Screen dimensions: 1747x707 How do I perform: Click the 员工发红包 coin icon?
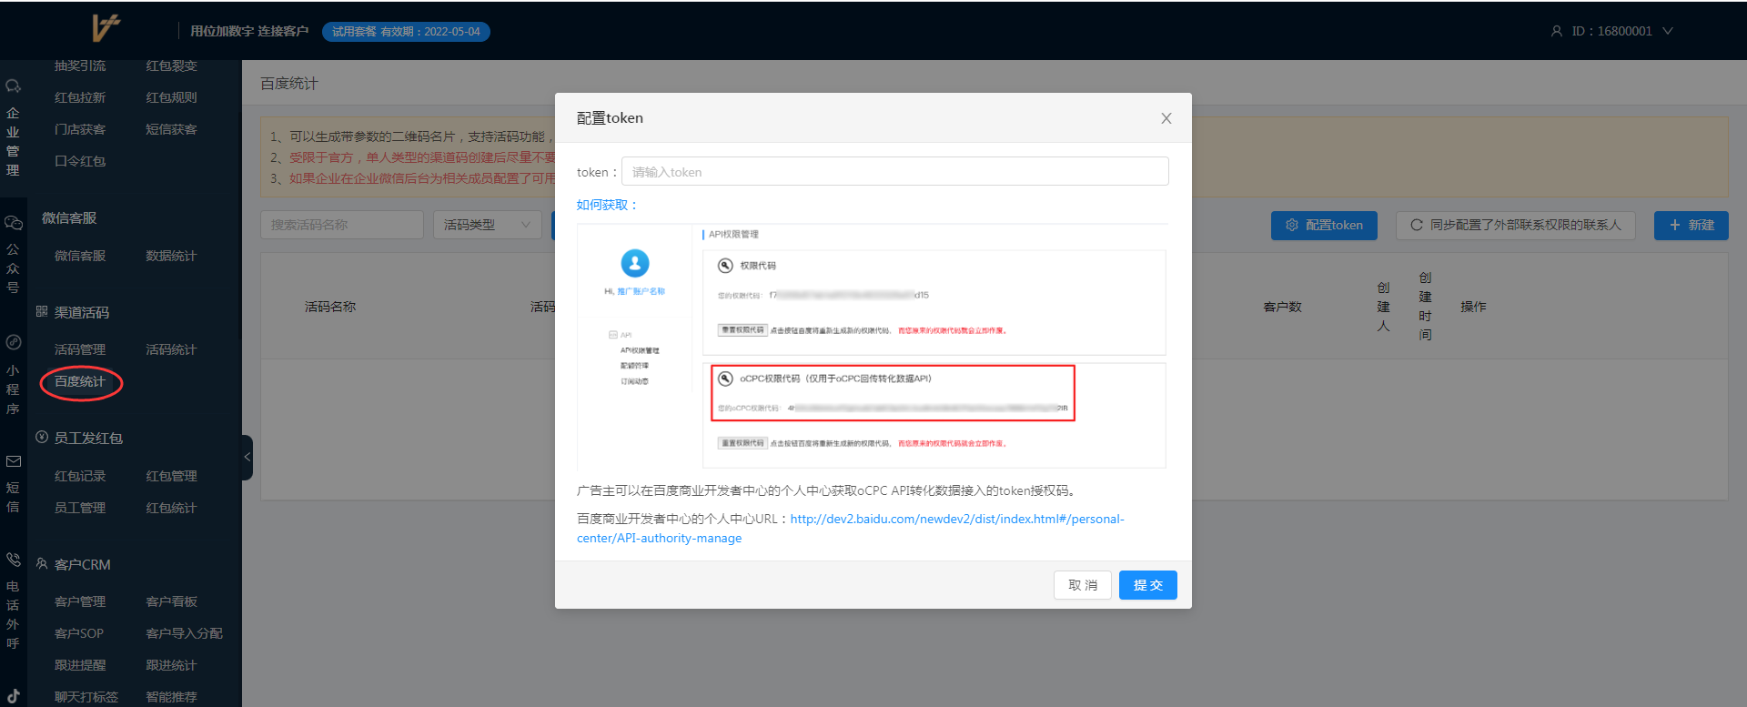(x=42, y=438)
